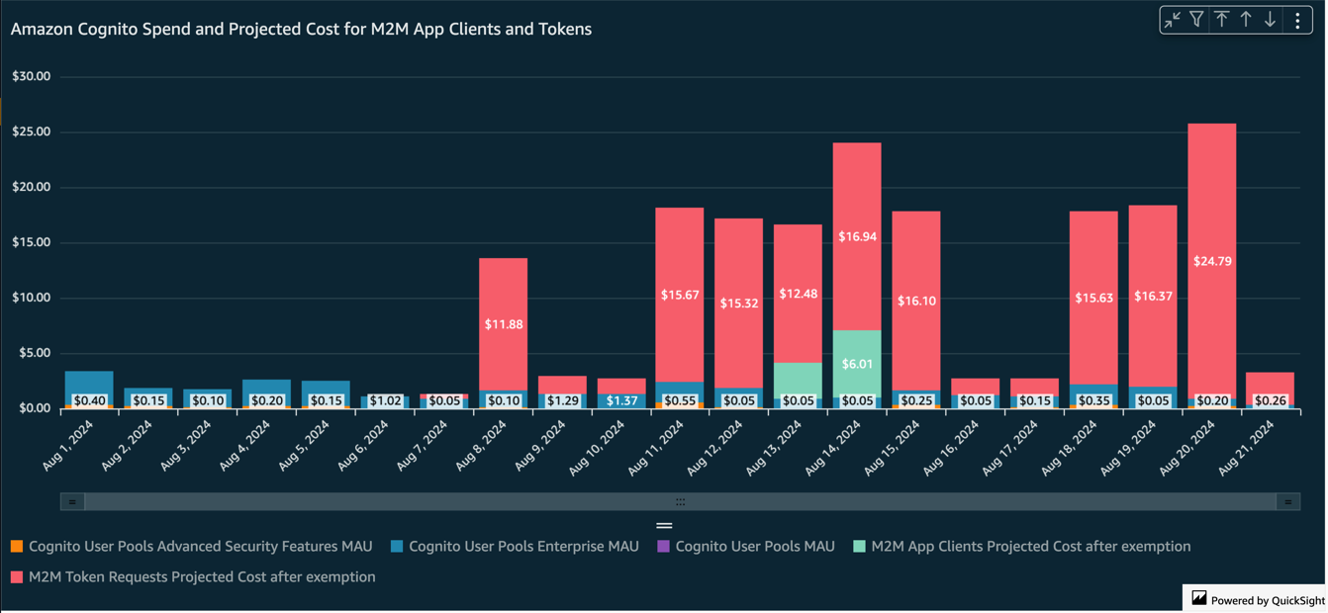Click the $11.88 label on the Aug 8 bar
Screen dimensions: 1328x613
(x=504, y=323)
